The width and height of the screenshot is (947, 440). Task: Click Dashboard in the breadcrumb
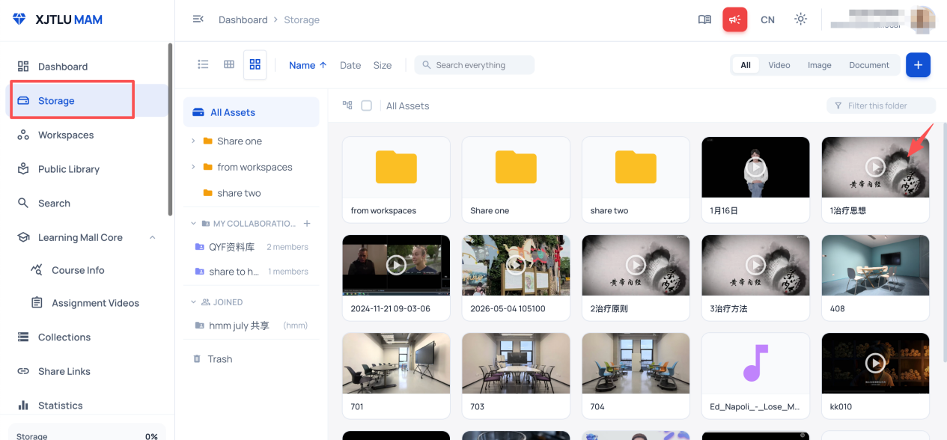tap(243, 20)
